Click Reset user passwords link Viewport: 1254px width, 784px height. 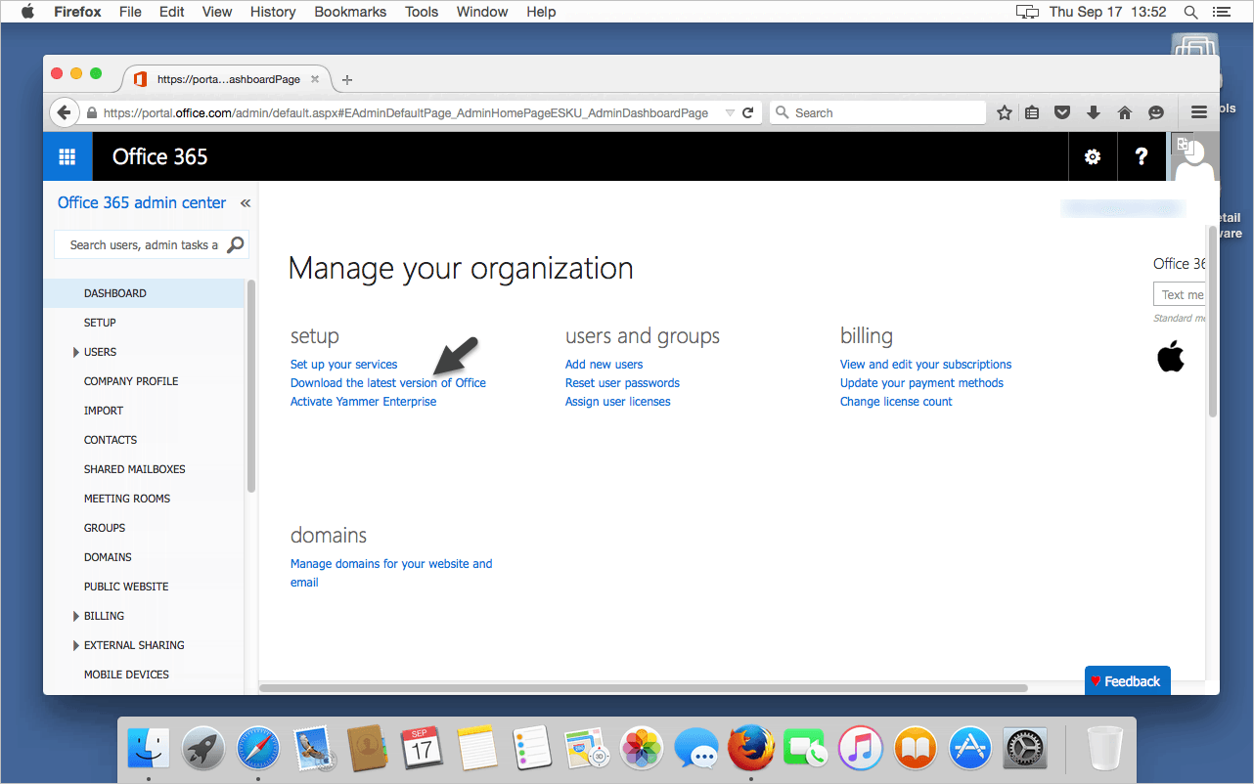[622, 383]
